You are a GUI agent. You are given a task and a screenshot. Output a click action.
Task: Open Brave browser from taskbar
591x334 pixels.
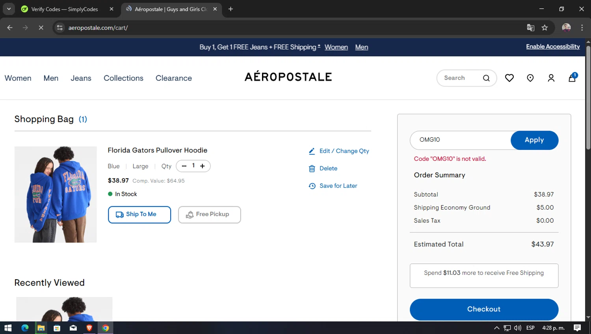pos(89,328)
